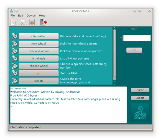Screen dimensions: 161x139
Task: Run the choose wheel command
Action: [x=39, y=66]
